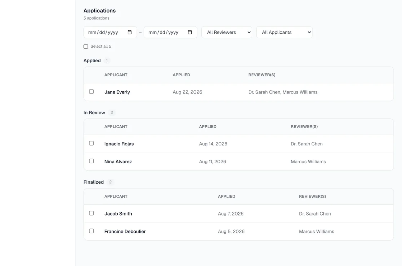This screenshot has width=402, height=266.
Task: Focus the end date input field
Action: [170, 32]
